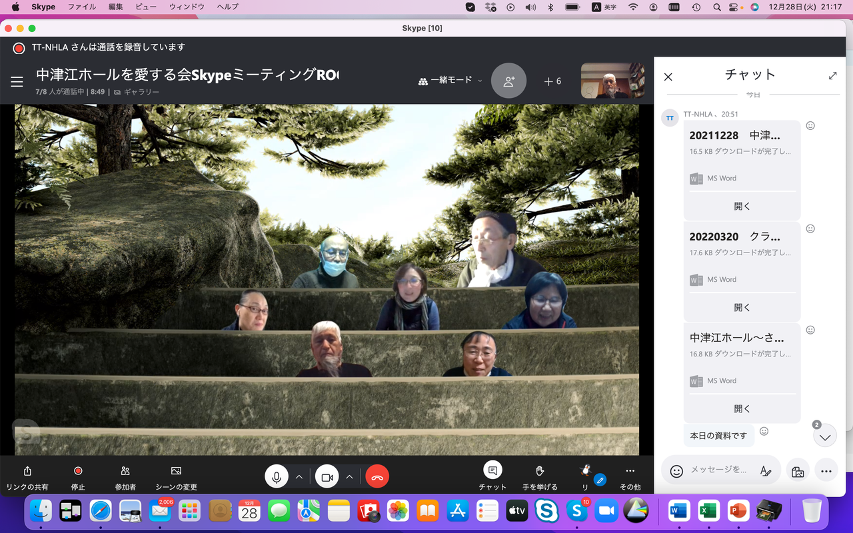Open the ファイル menu
Viewport: 853px width, 533px height.
pos(82,7)
